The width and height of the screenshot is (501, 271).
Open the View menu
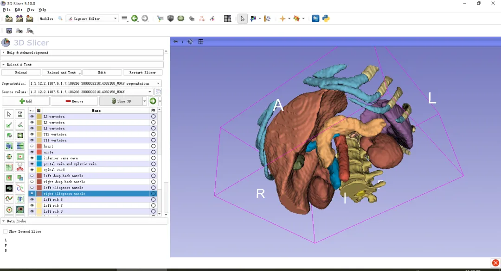pos(30,10)
